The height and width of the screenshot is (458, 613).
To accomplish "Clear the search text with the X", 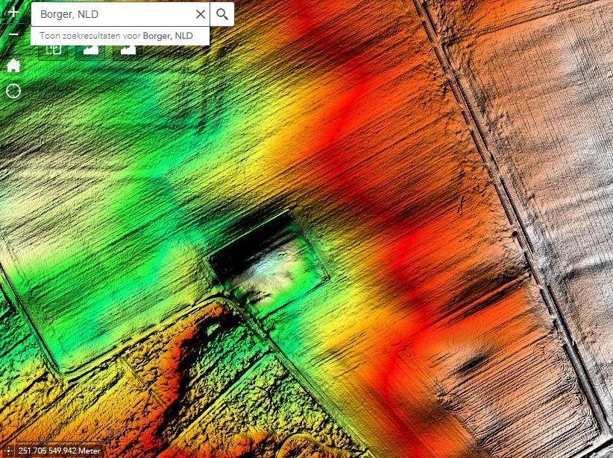I will pyautogui.click(x=201, y=14).
